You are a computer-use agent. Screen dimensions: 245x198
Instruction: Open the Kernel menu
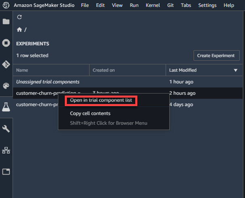point(153,5)
